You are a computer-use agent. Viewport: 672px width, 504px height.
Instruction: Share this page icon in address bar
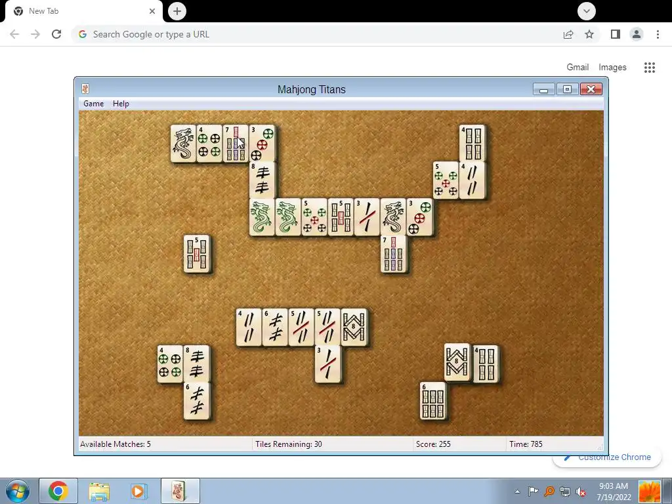coord(568,34)
